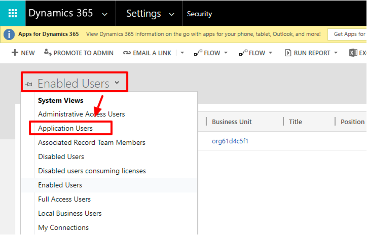The width and height of the screenshot is (367, 235).
Task: Click the blue information icon in banner
Action: click(x=9, y=34)
